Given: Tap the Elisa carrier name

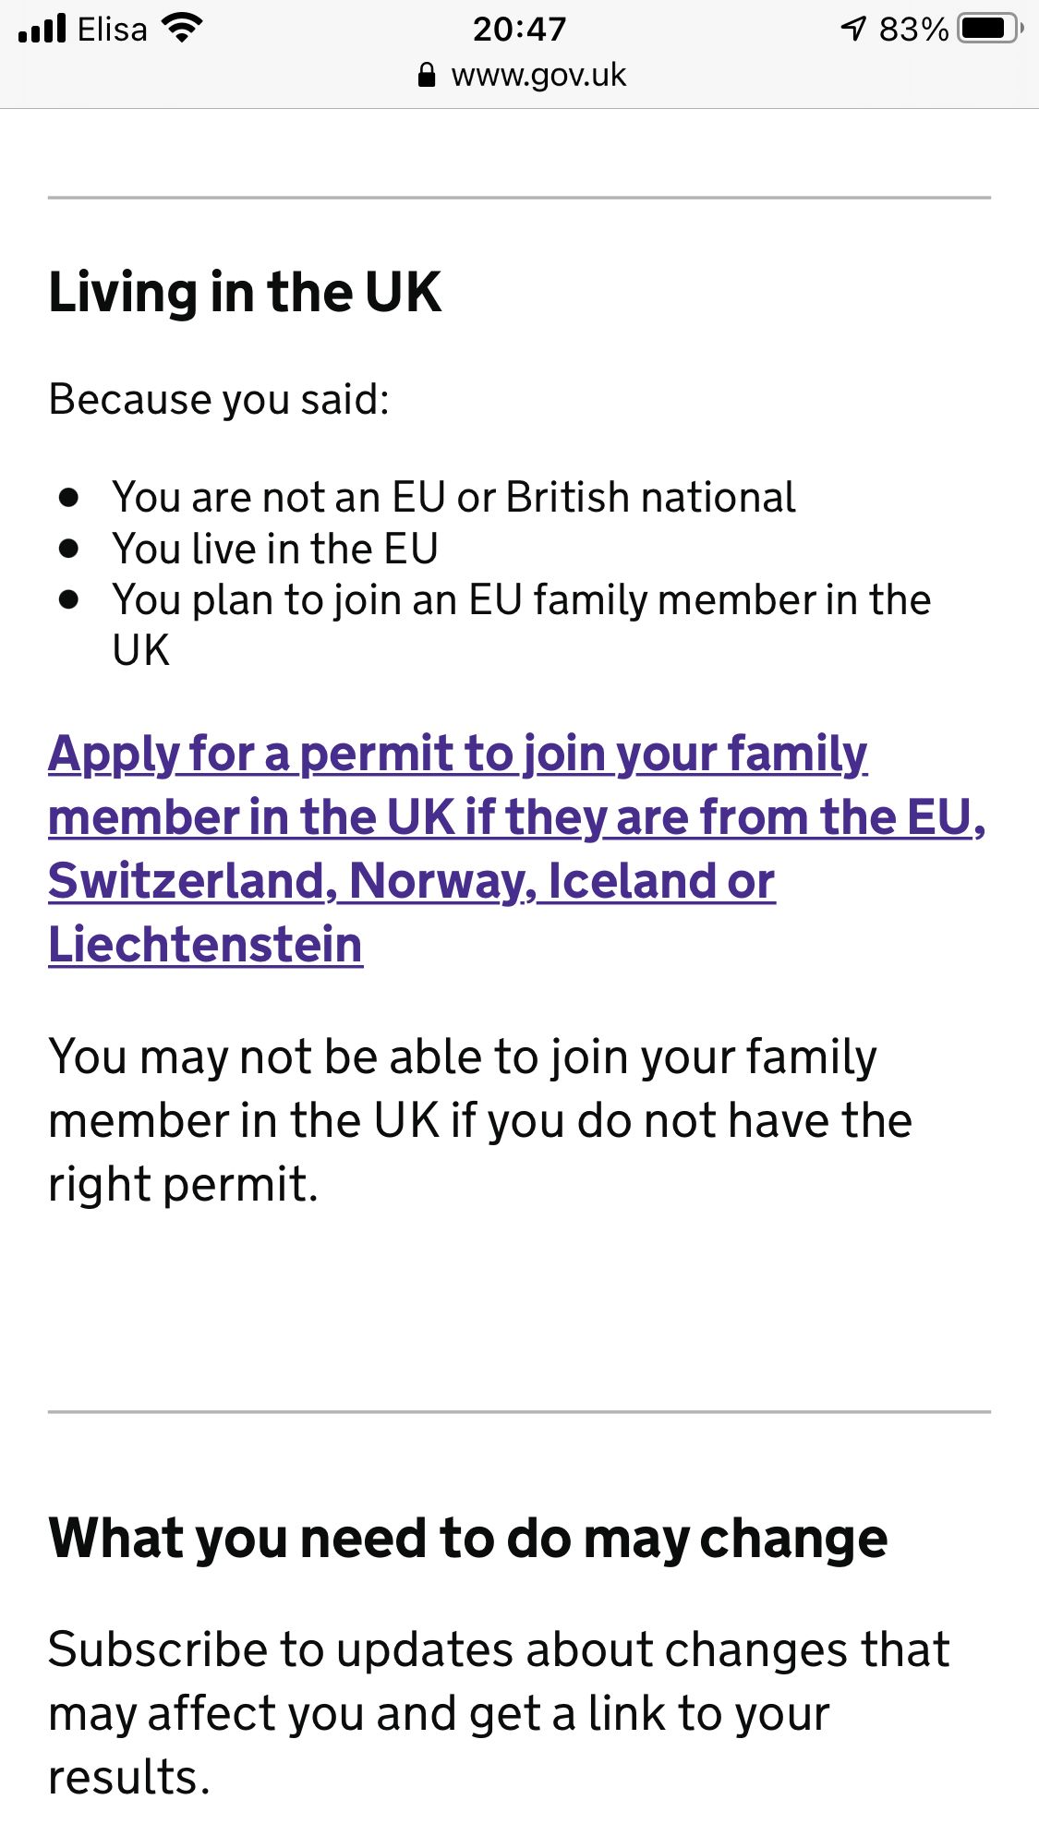Looking at the screenshot, I should pos(112,30).
